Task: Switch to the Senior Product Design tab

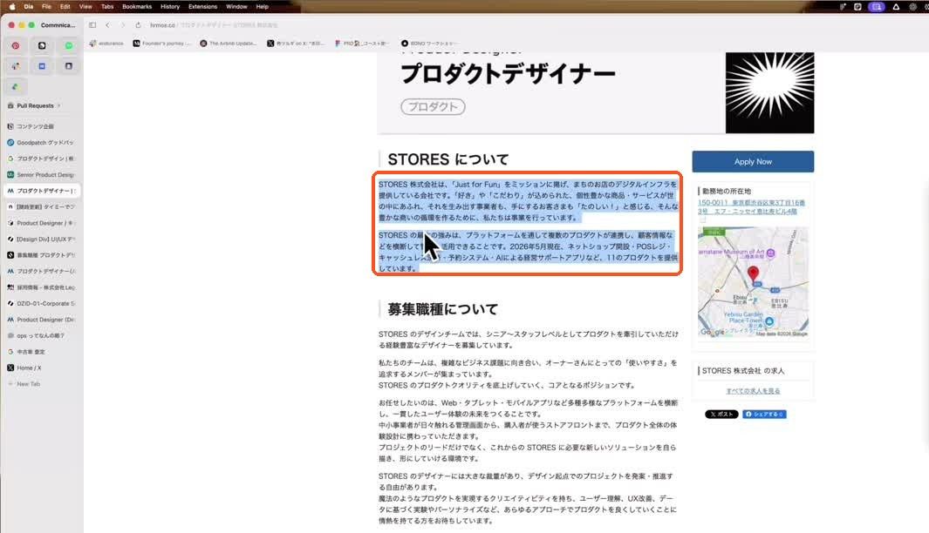Action: pyautogui.click(x=42, y=175)
